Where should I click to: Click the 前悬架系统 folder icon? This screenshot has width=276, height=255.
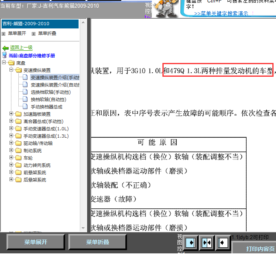[18, 173]
